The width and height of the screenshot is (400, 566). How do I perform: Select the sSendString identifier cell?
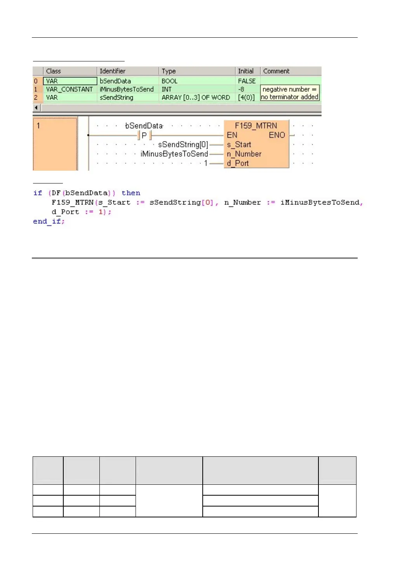pyautogui.click(x=128, y=97)
